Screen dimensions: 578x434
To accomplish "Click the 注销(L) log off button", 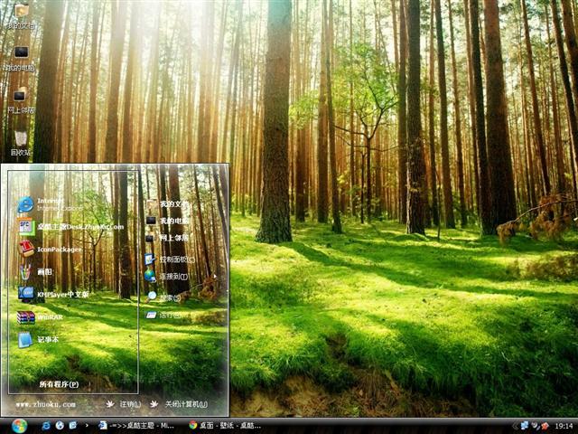I will (124, 404).
